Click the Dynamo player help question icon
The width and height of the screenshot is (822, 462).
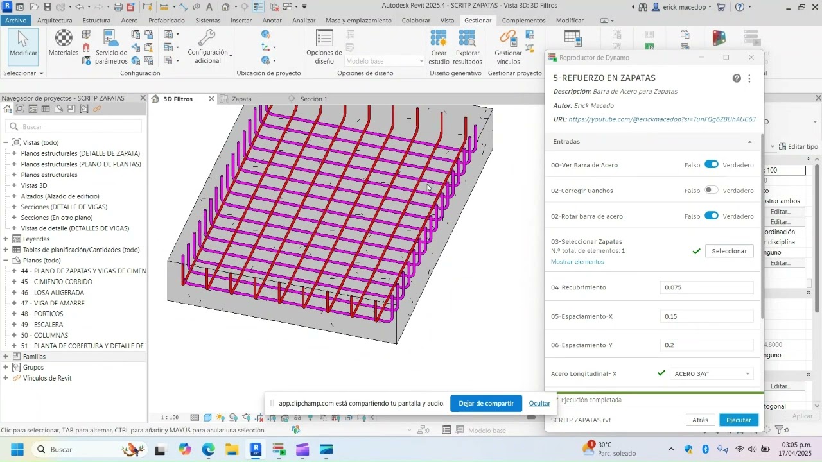coord(737,78)
